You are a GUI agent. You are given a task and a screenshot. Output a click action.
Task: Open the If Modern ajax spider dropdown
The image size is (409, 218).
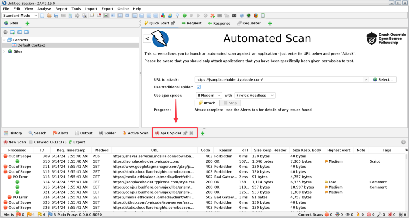coord(208,96)
